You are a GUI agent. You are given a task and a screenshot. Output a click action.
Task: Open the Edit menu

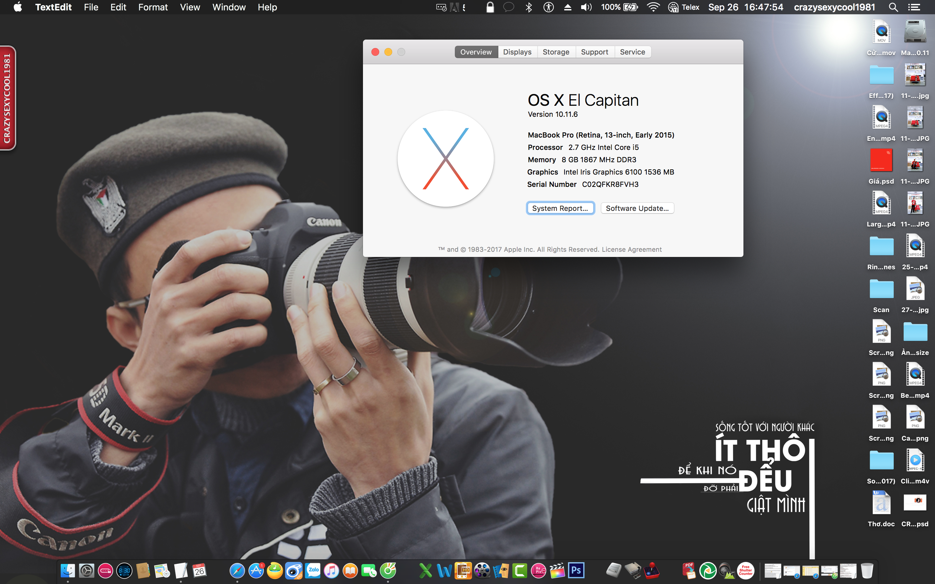tap(118, 7)
